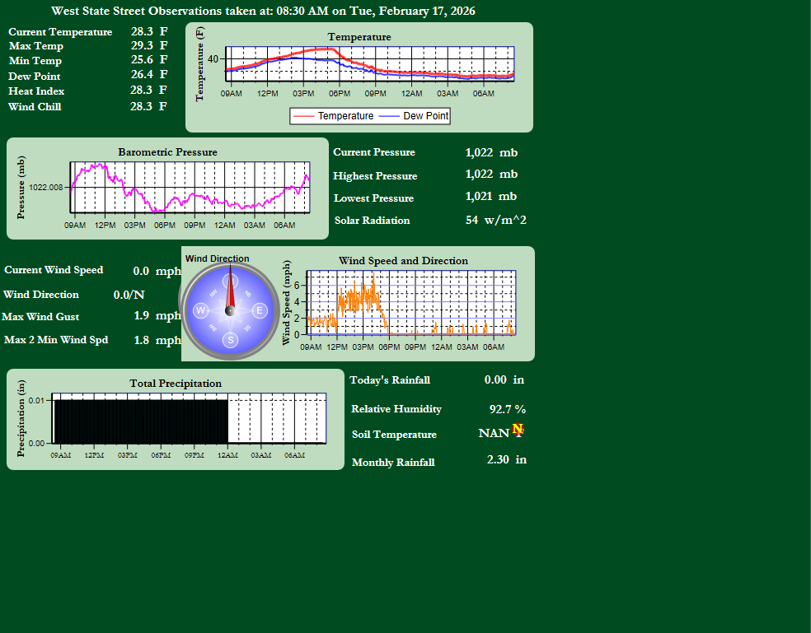
Task: Click the E marker on wind compass
Action: [x=260, y=310]
